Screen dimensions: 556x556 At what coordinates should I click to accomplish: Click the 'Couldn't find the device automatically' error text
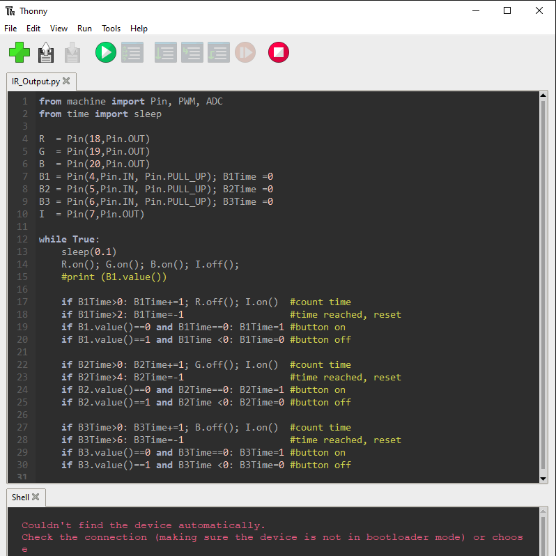coord(144,525)
